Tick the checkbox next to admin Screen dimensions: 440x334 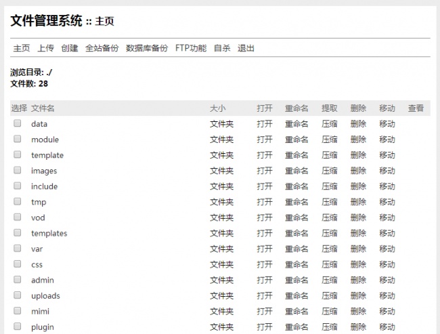pyautogui.click(x=18, y=279)
